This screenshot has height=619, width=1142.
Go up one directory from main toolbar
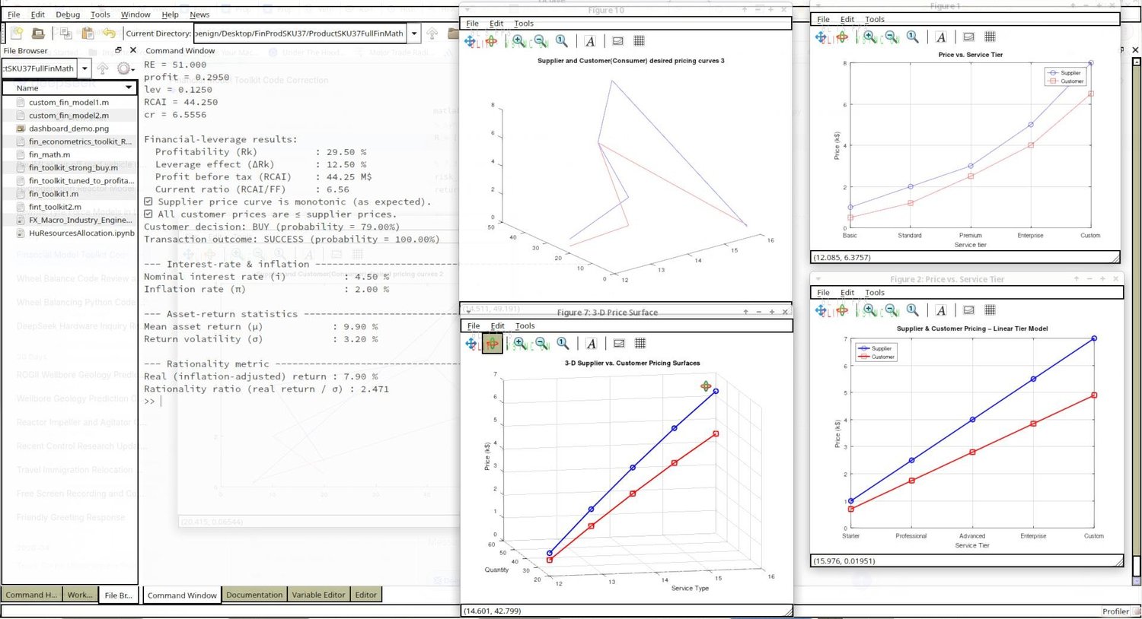(x=432, y=33)
